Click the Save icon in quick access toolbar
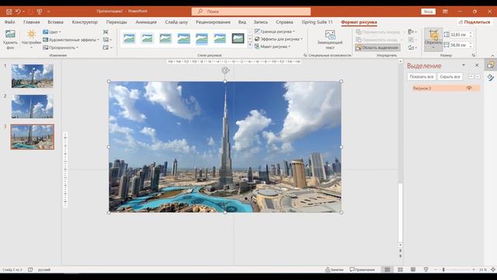 pyautogui.click(x=9, y=12)
